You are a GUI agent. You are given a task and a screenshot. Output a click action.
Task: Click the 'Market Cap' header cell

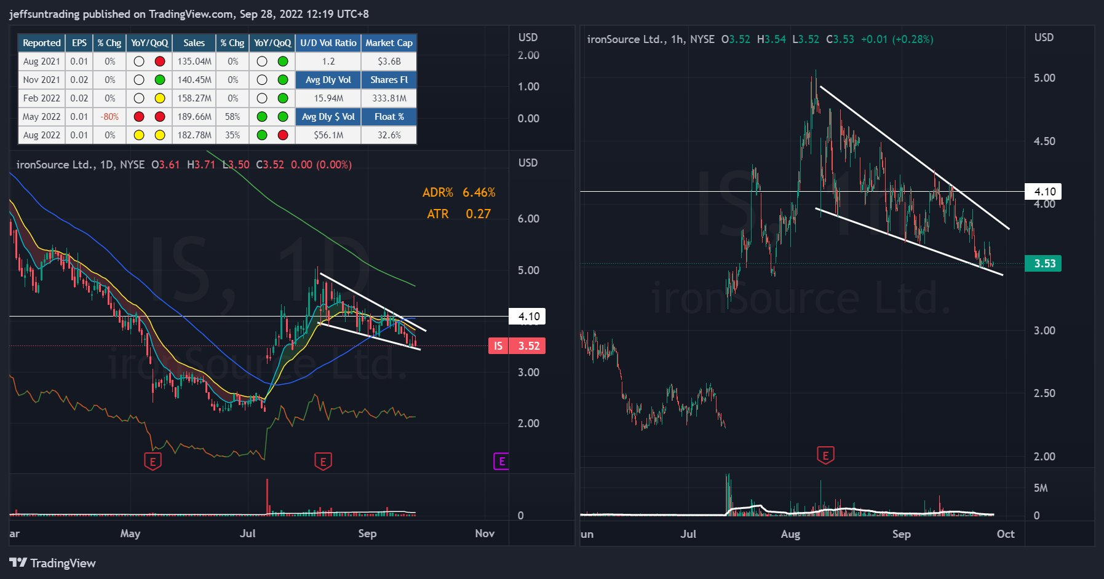tap(389, 43)
